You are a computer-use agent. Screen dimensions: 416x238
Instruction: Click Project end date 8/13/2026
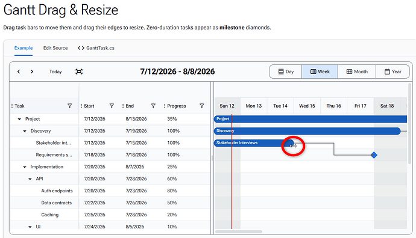pos(136,119)
